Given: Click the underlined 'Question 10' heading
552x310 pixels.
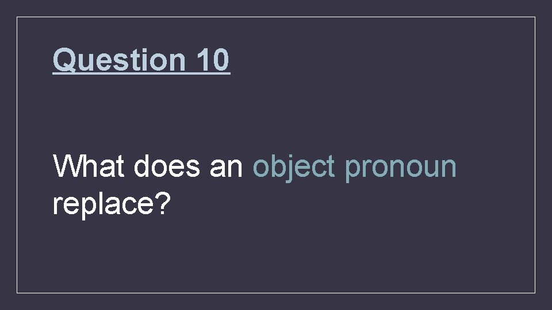Looking at the screenshot, I should click(x=141, y=60).
